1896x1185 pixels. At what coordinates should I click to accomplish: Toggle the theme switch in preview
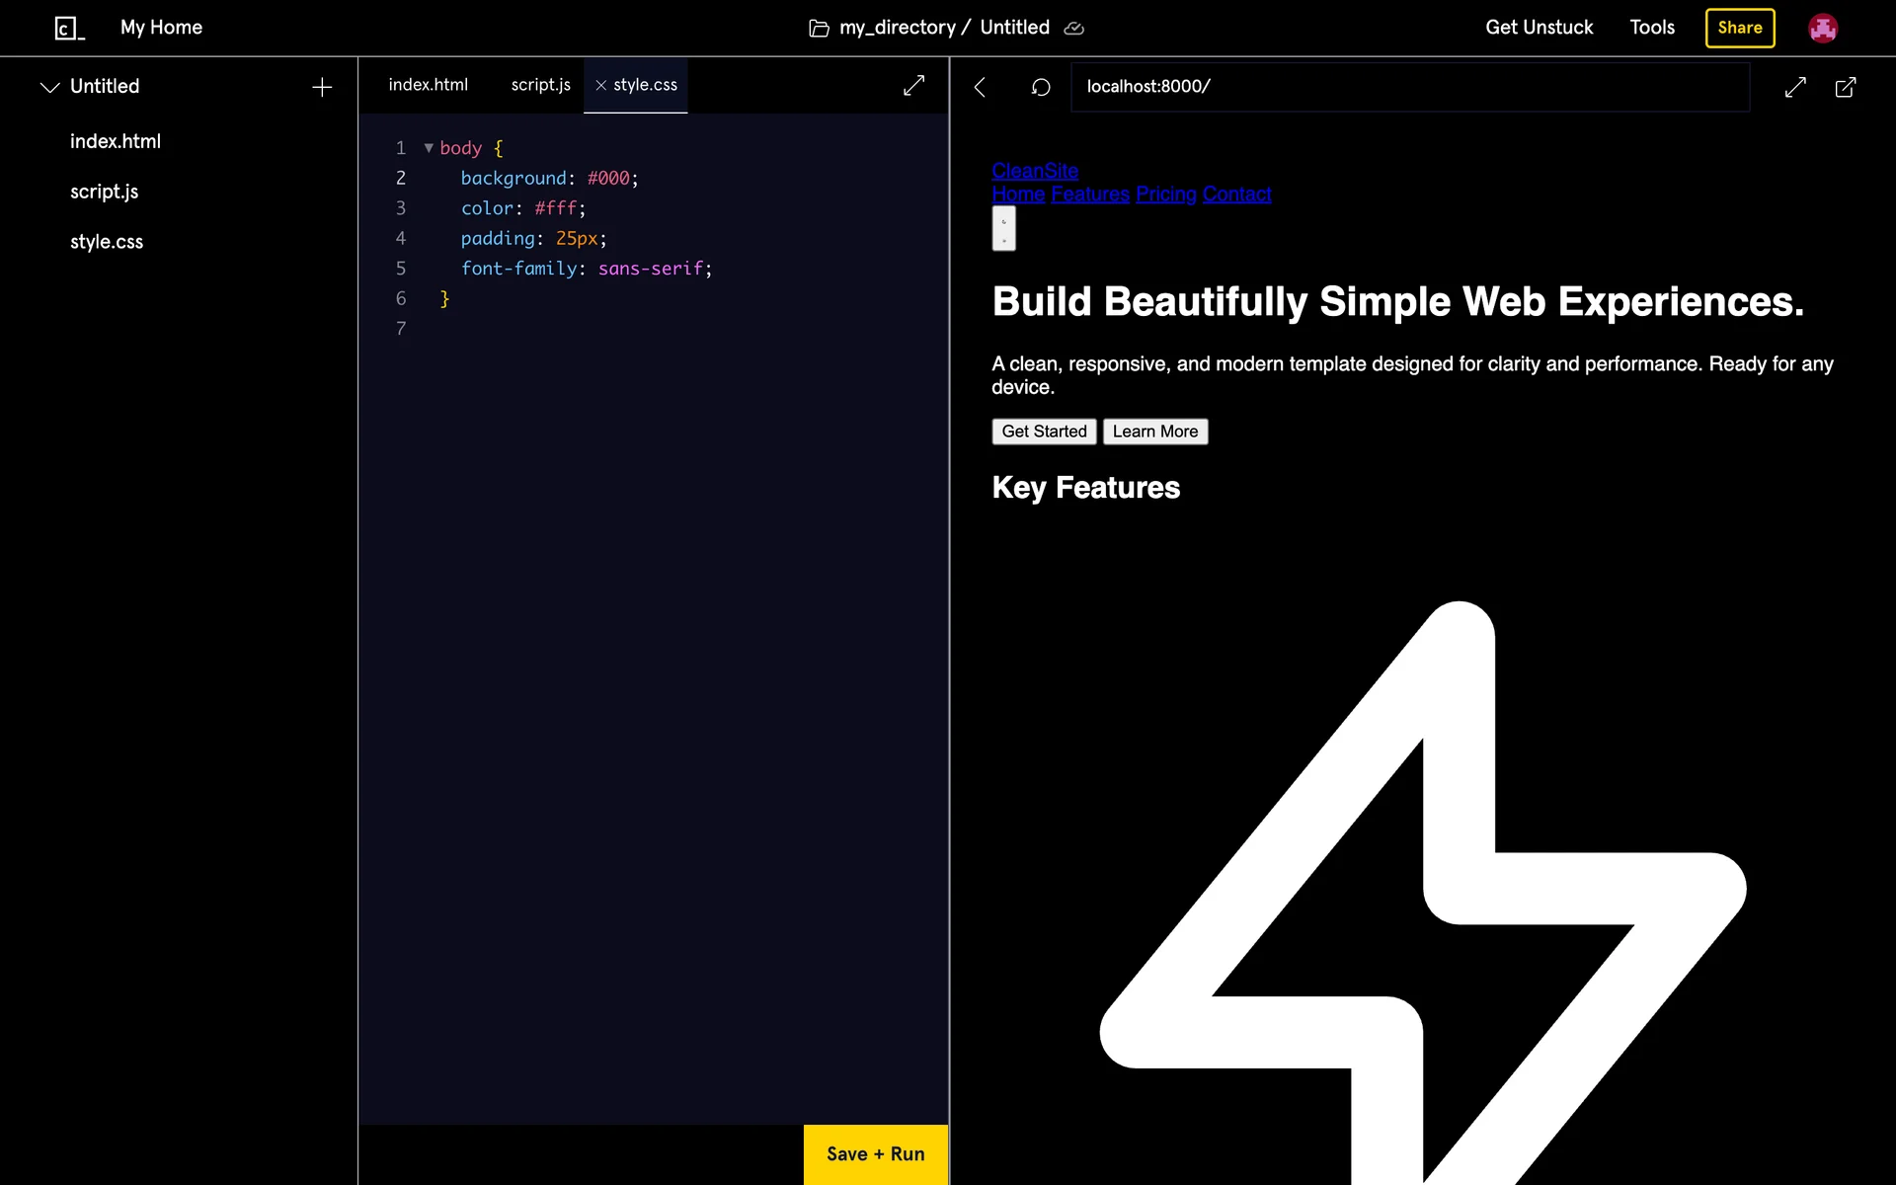pyautogui.click(x=1003, y=229)
